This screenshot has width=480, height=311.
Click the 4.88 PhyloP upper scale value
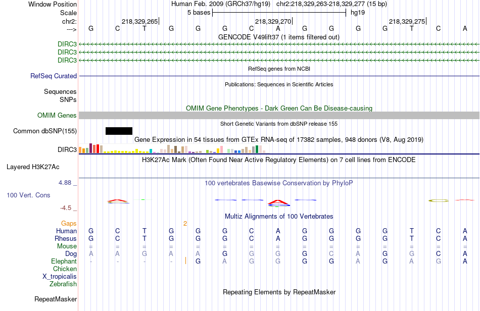(x=65, y=183)
